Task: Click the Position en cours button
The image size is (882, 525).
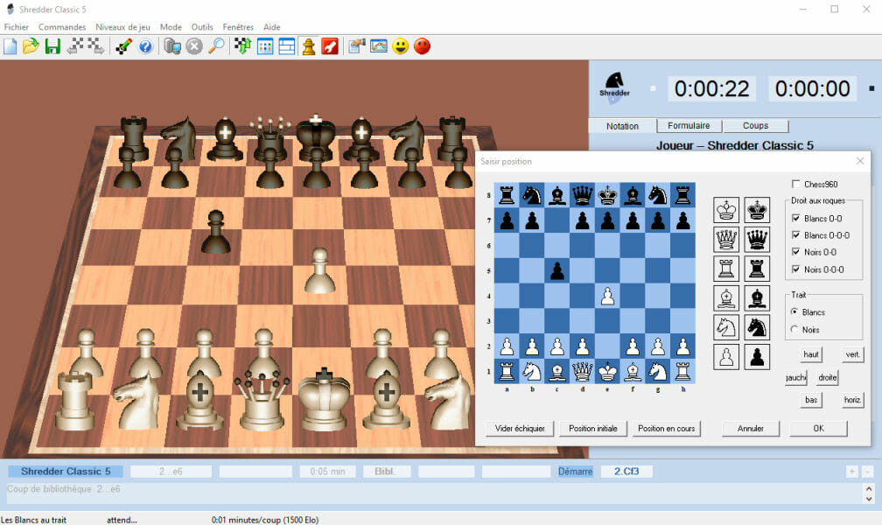Action: tap(666, 428)
